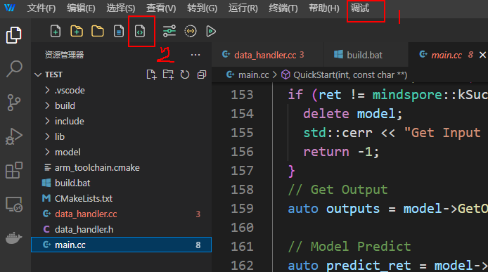This screenshot has width=488, height=272.
Task: Open the Remote Explorer view
Action: tap(14, 205)
